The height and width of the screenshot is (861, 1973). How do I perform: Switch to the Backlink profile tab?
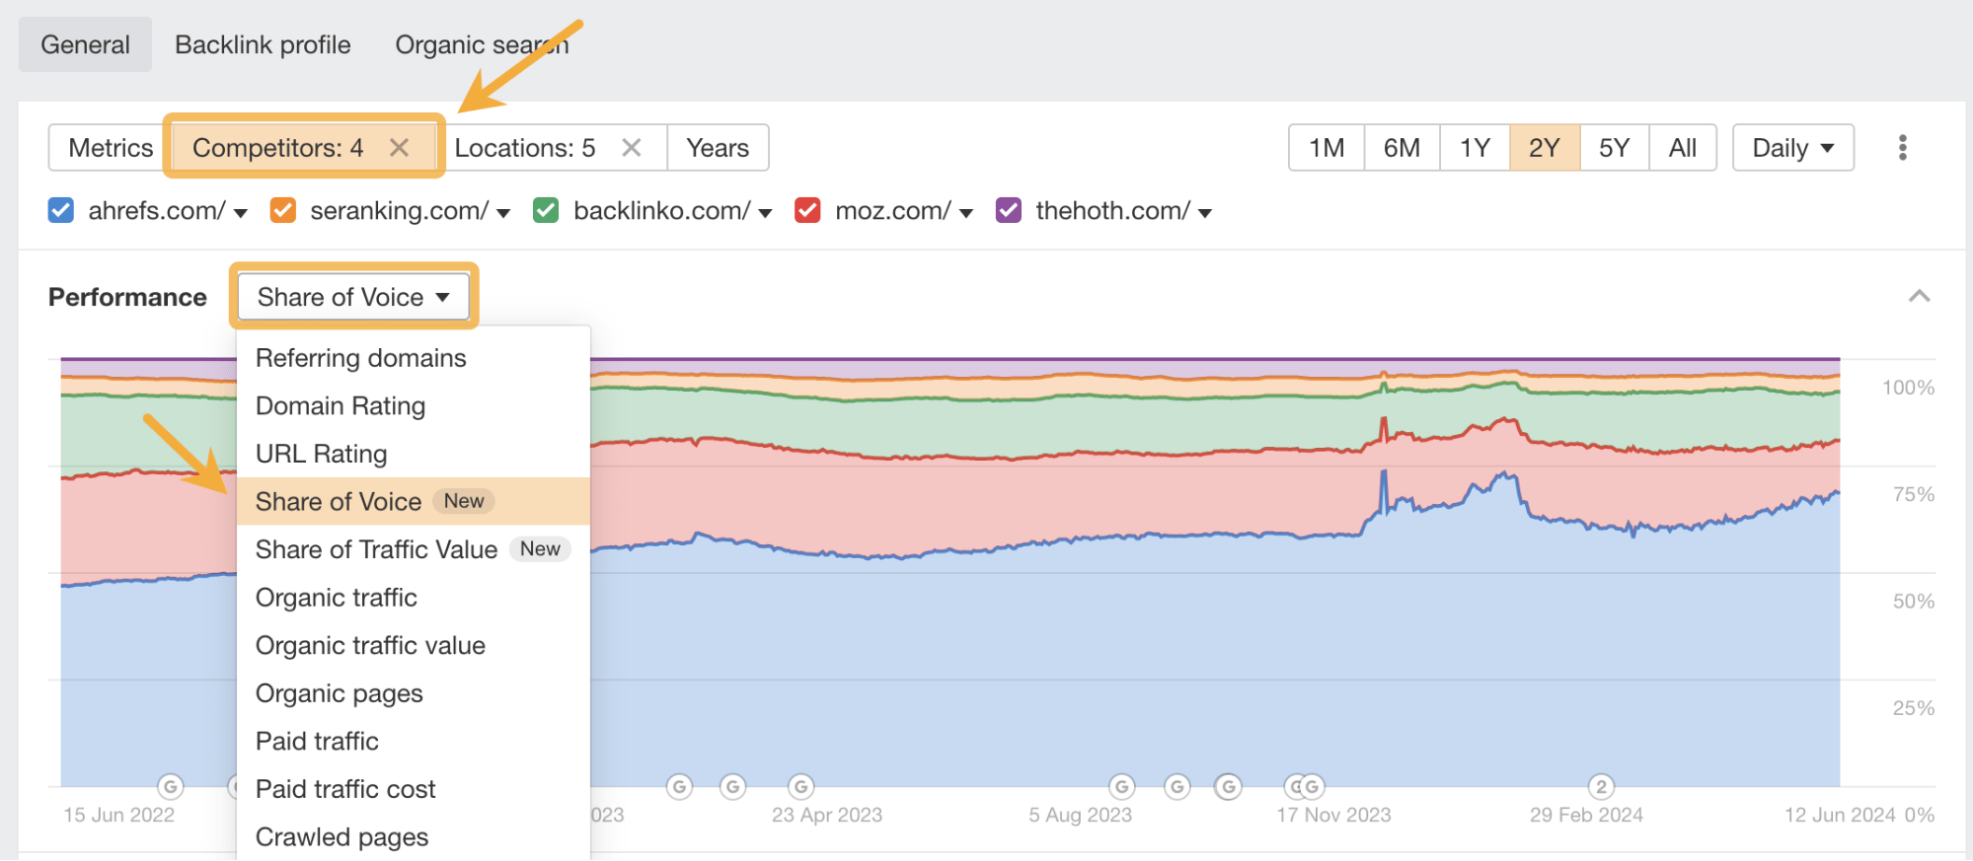[x=263, y=44]
